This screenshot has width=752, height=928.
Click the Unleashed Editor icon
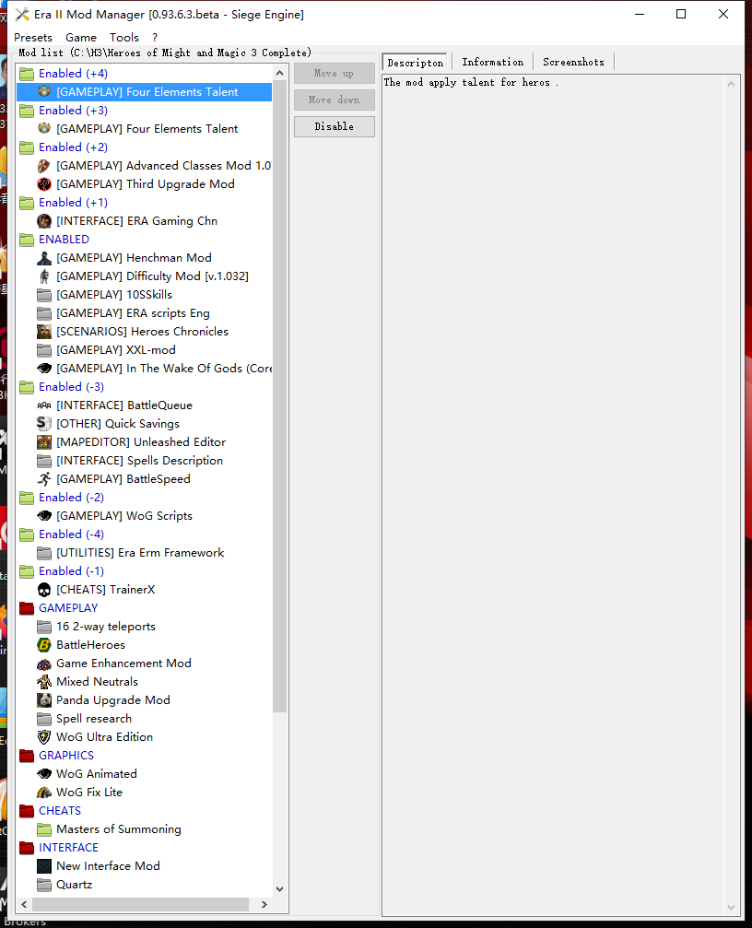point(44,442)
